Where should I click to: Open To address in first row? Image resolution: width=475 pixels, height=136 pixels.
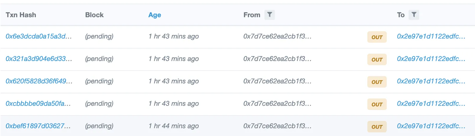pyautogui.click(x=431, y=36)
